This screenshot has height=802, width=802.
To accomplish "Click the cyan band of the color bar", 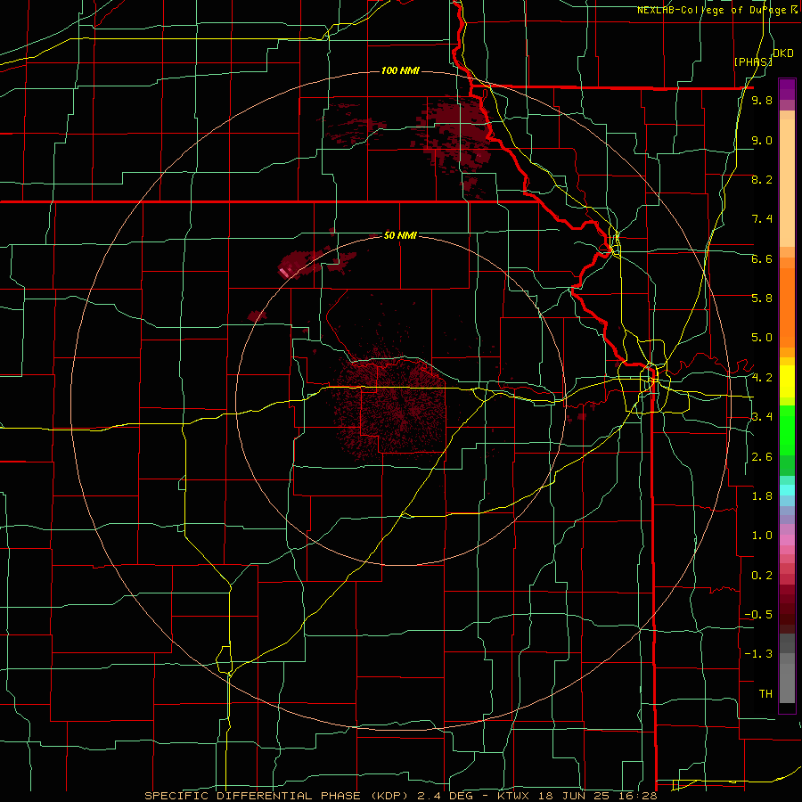I will click(787, 489).
